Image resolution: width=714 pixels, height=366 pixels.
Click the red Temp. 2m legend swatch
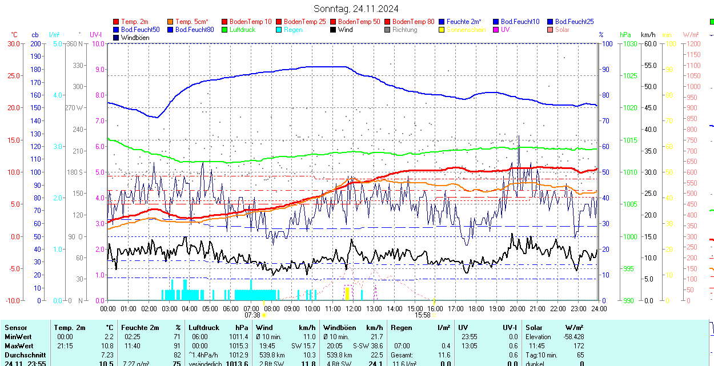(116, 22)
